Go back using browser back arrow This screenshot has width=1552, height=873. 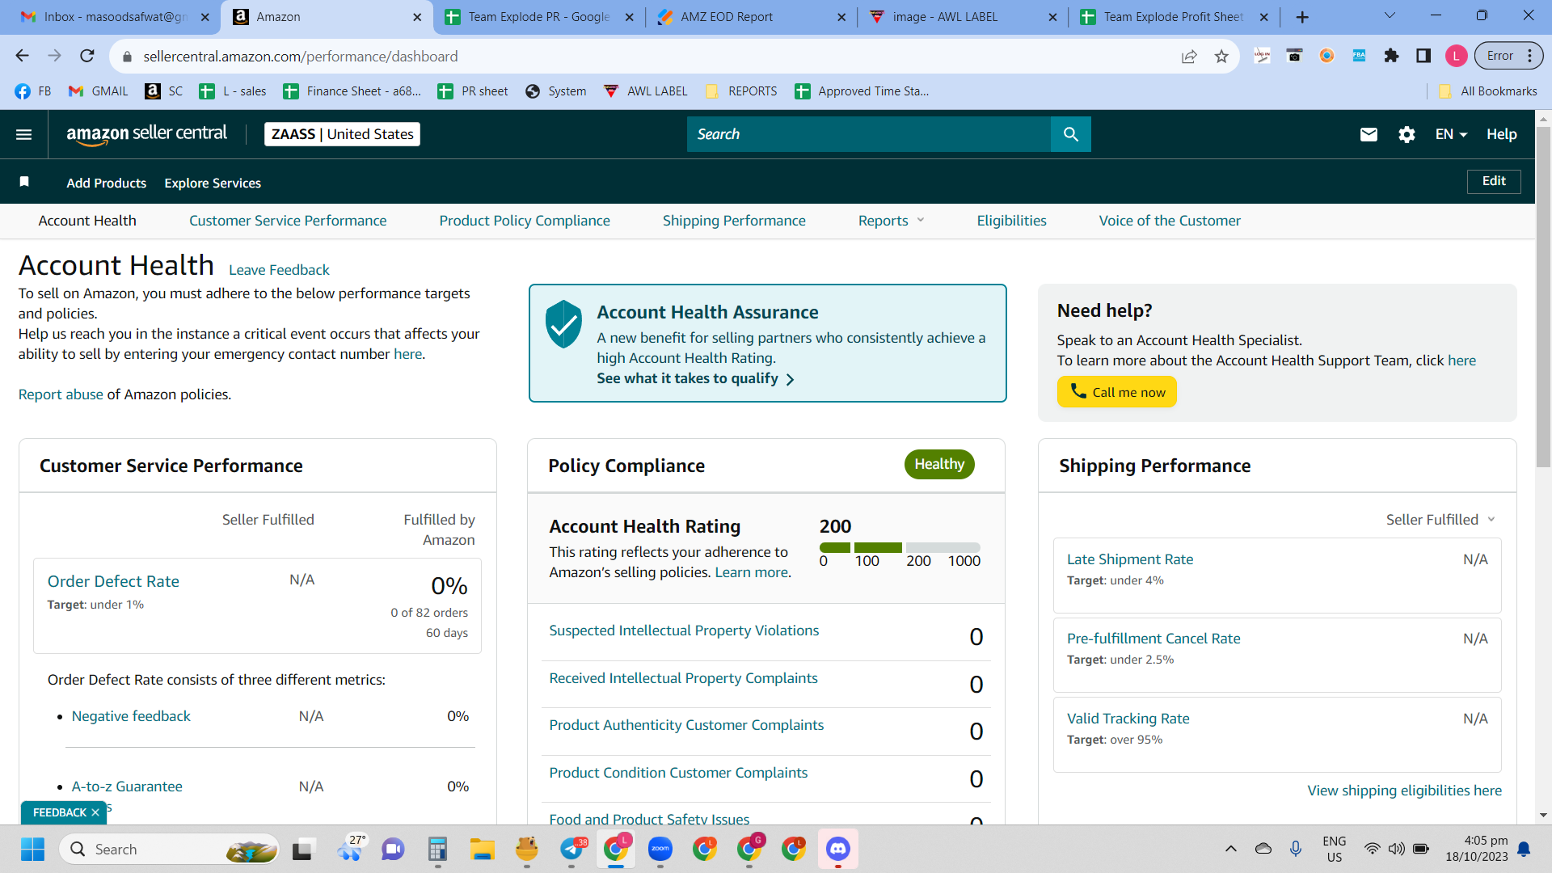pyautogui.click(x=22, y=56)
